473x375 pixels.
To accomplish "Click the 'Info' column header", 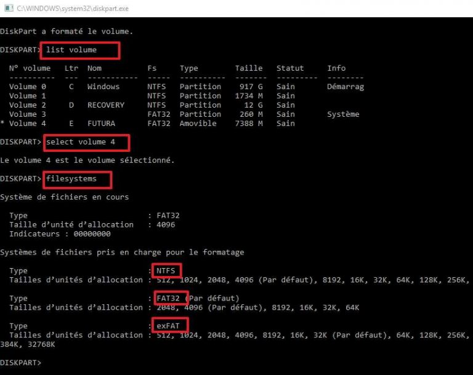I will (336, 68).
